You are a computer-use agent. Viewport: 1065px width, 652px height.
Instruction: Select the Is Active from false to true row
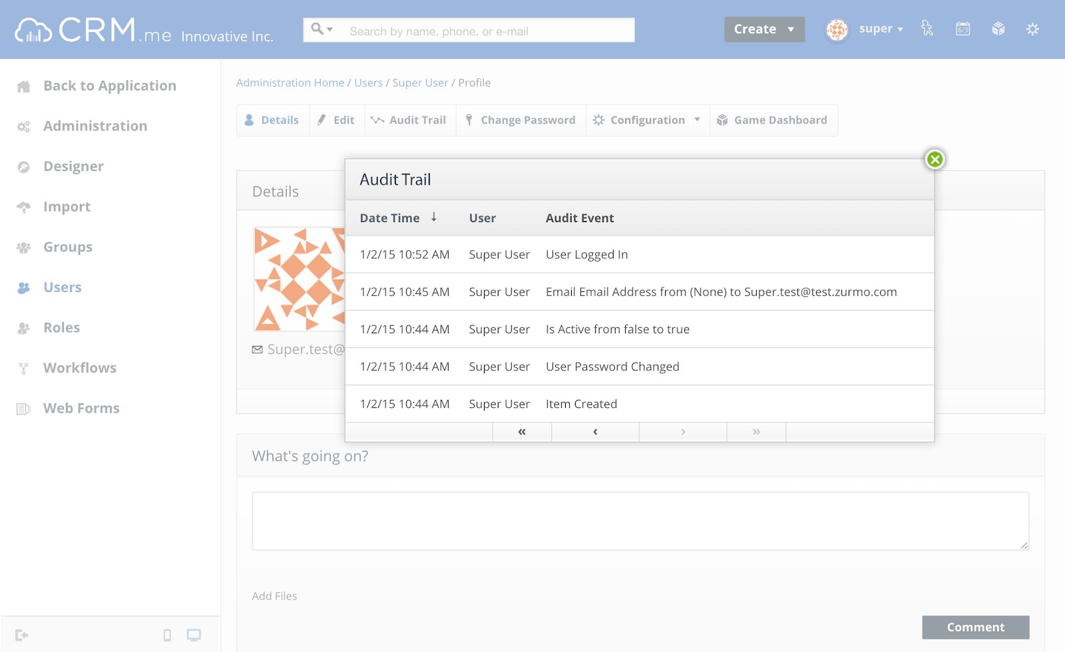coord(640,329)
